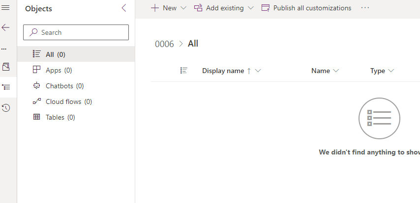Open the more commands ellipsis in toolbar

[x=365, y=8]
